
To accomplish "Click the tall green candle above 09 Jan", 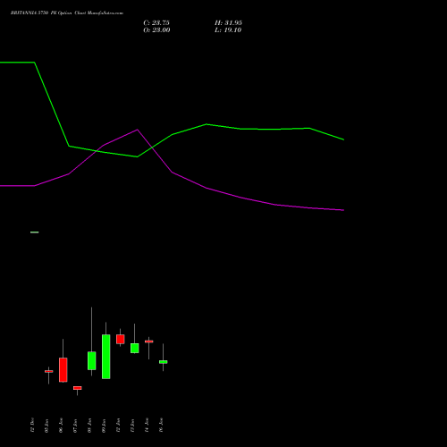I will [x=106, y=357].
